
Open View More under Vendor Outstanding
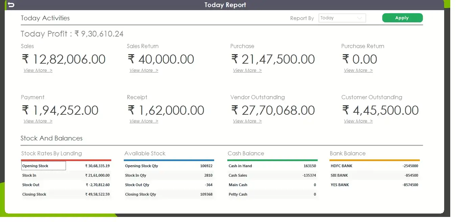tap(247, 121)
